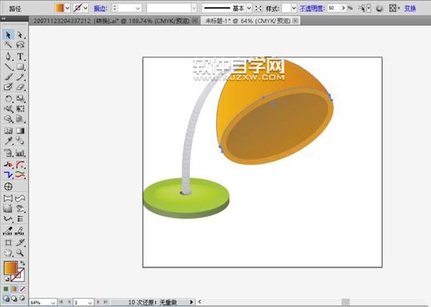The width and height of the screenshot is (431, 307).
Task: Select the Rotate tool
Action: (x=8, y=98)
